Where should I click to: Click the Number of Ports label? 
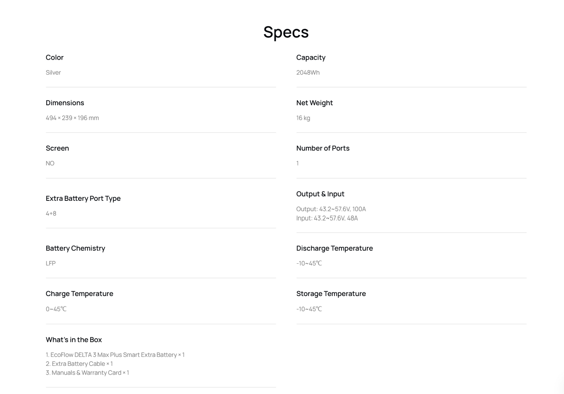tap(323, 148)
